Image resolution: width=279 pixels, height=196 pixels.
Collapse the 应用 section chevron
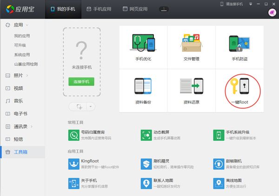(x=27, y=25)
